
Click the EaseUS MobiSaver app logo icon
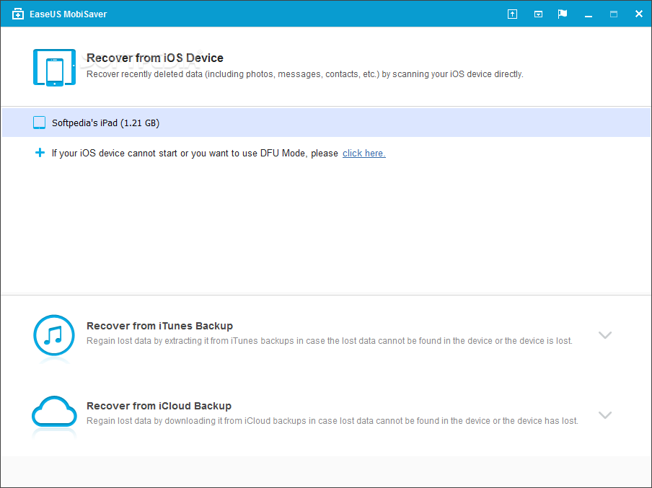tap(18, 14)
